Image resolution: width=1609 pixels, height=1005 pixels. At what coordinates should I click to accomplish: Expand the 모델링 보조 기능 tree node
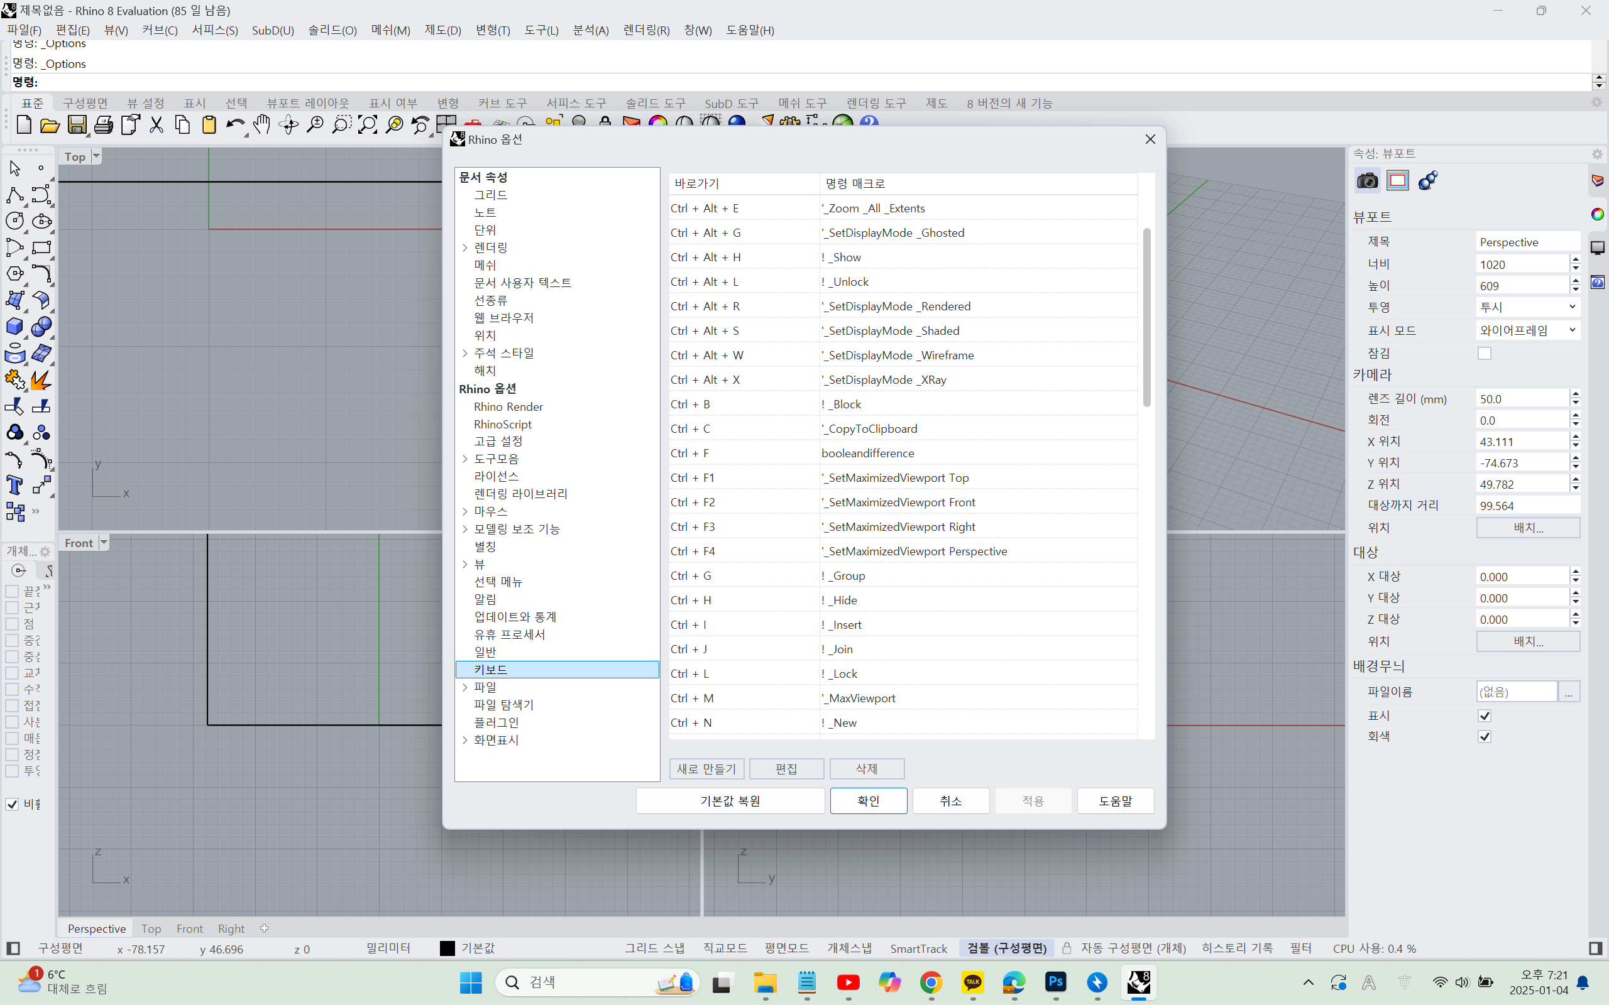[465, 529]
